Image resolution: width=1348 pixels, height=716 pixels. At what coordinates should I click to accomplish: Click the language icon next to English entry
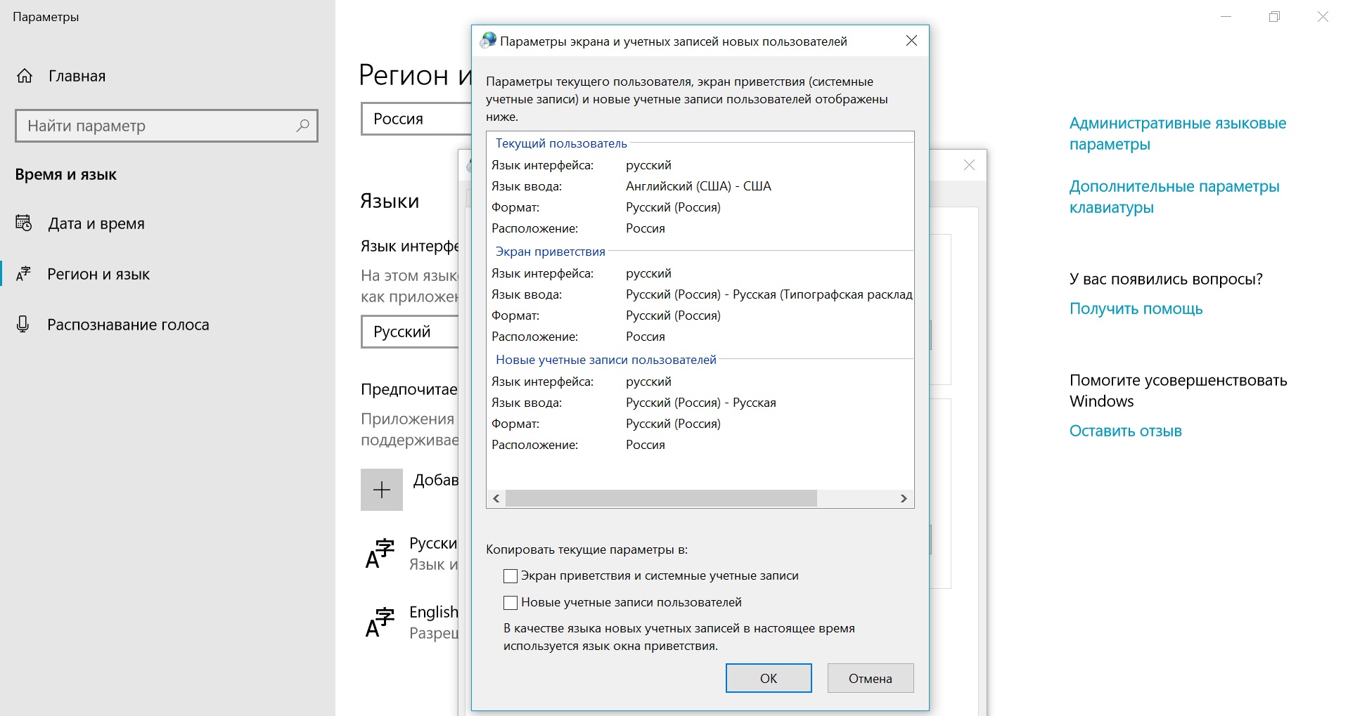380,622
